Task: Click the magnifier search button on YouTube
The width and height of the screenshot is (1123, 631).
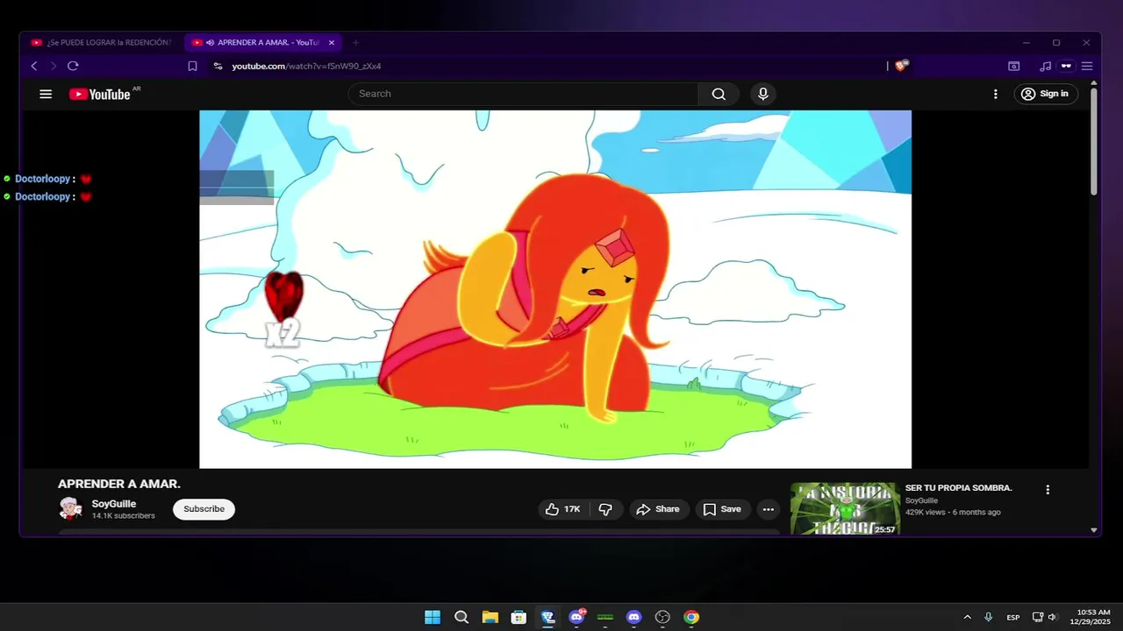Action: (x=719, y=94)
